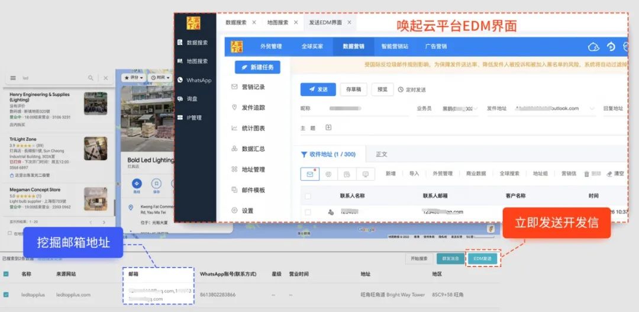Viewport: 639px width, 312px height.
Task: Tick the first recipient row checkbox
Action: pos(308,212)
